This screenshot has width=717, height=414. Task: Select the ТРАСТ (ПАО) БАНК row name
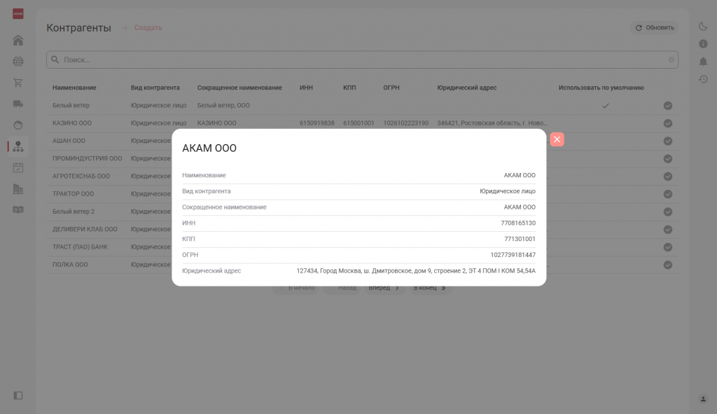pos(80,247)
